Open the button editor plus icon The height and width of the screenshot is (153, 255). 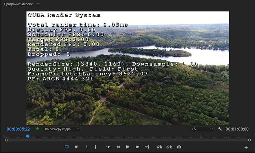click(x=246, y=147)
